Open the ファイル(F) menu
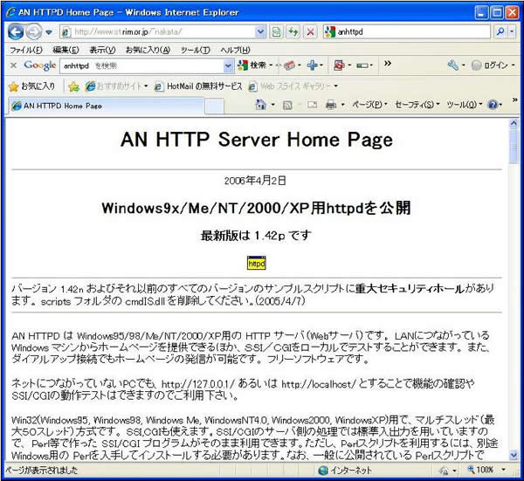The height and width of the screenshot is (481, 524). click(x=26, y=50)
